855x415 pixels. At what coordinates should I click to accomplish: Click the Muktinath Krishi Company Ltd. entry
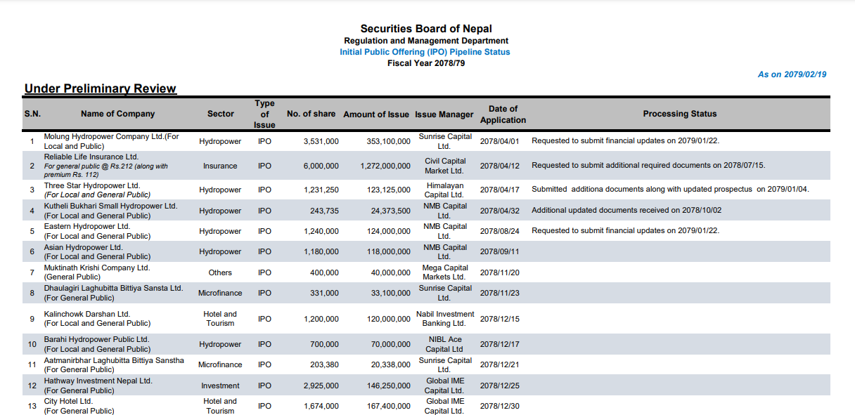tap(97, 268)
